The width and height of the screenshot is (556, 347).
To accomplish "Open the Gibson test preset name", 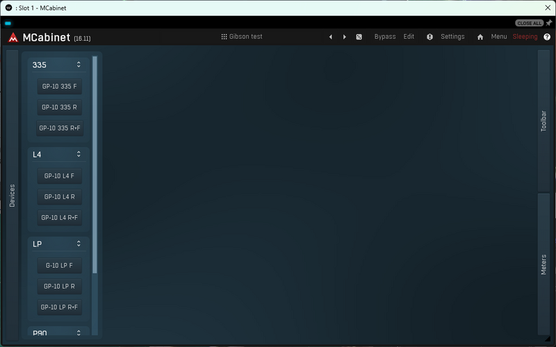I will point(246,37).
